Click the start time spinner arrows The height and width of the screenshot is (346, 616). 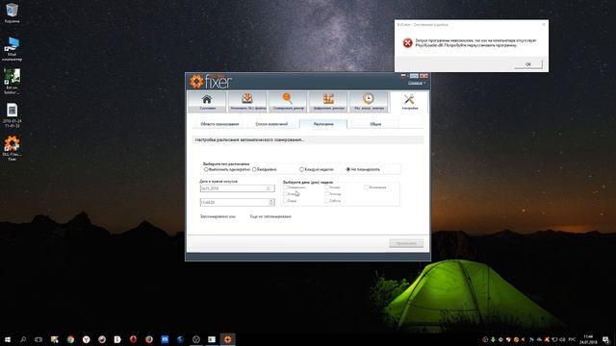coord(271,202)
